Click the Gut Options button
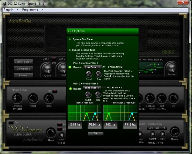The image size is (192, 154). [23, 69]
